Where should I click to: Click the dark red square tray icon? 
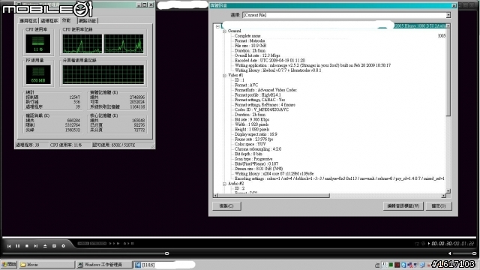coord(397,265)
